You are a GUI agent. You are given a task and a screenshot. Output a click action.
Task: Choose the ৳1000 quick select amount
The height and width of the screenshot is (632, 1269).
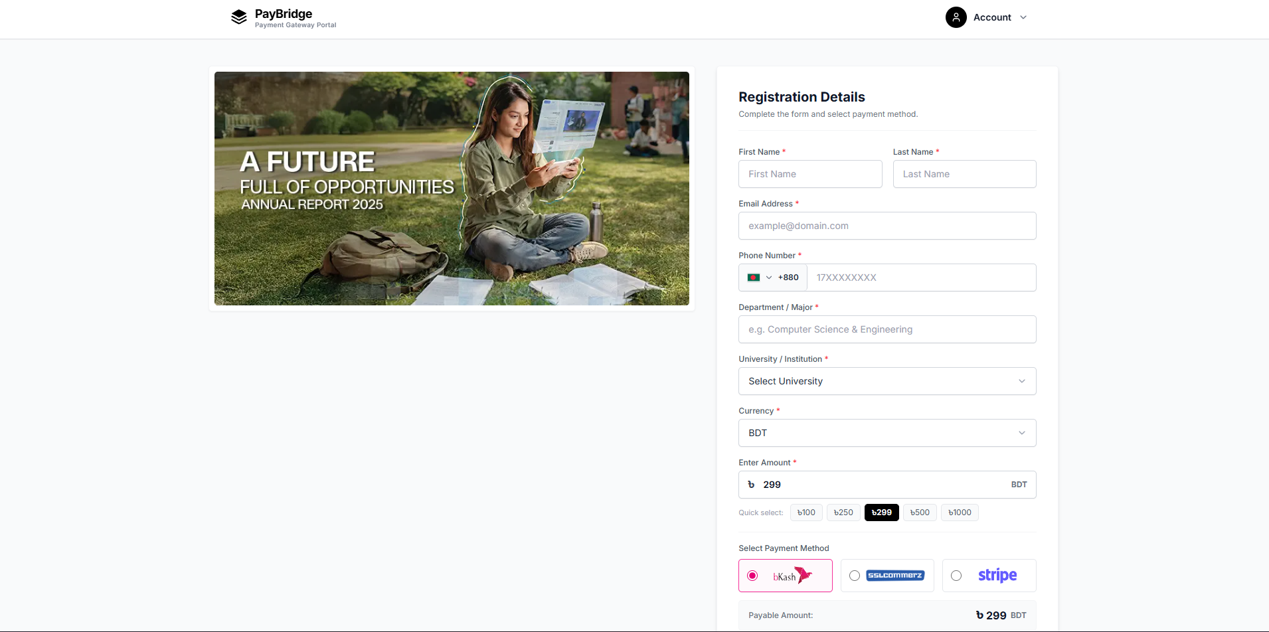pyautogui.click(x=960, y=513)
